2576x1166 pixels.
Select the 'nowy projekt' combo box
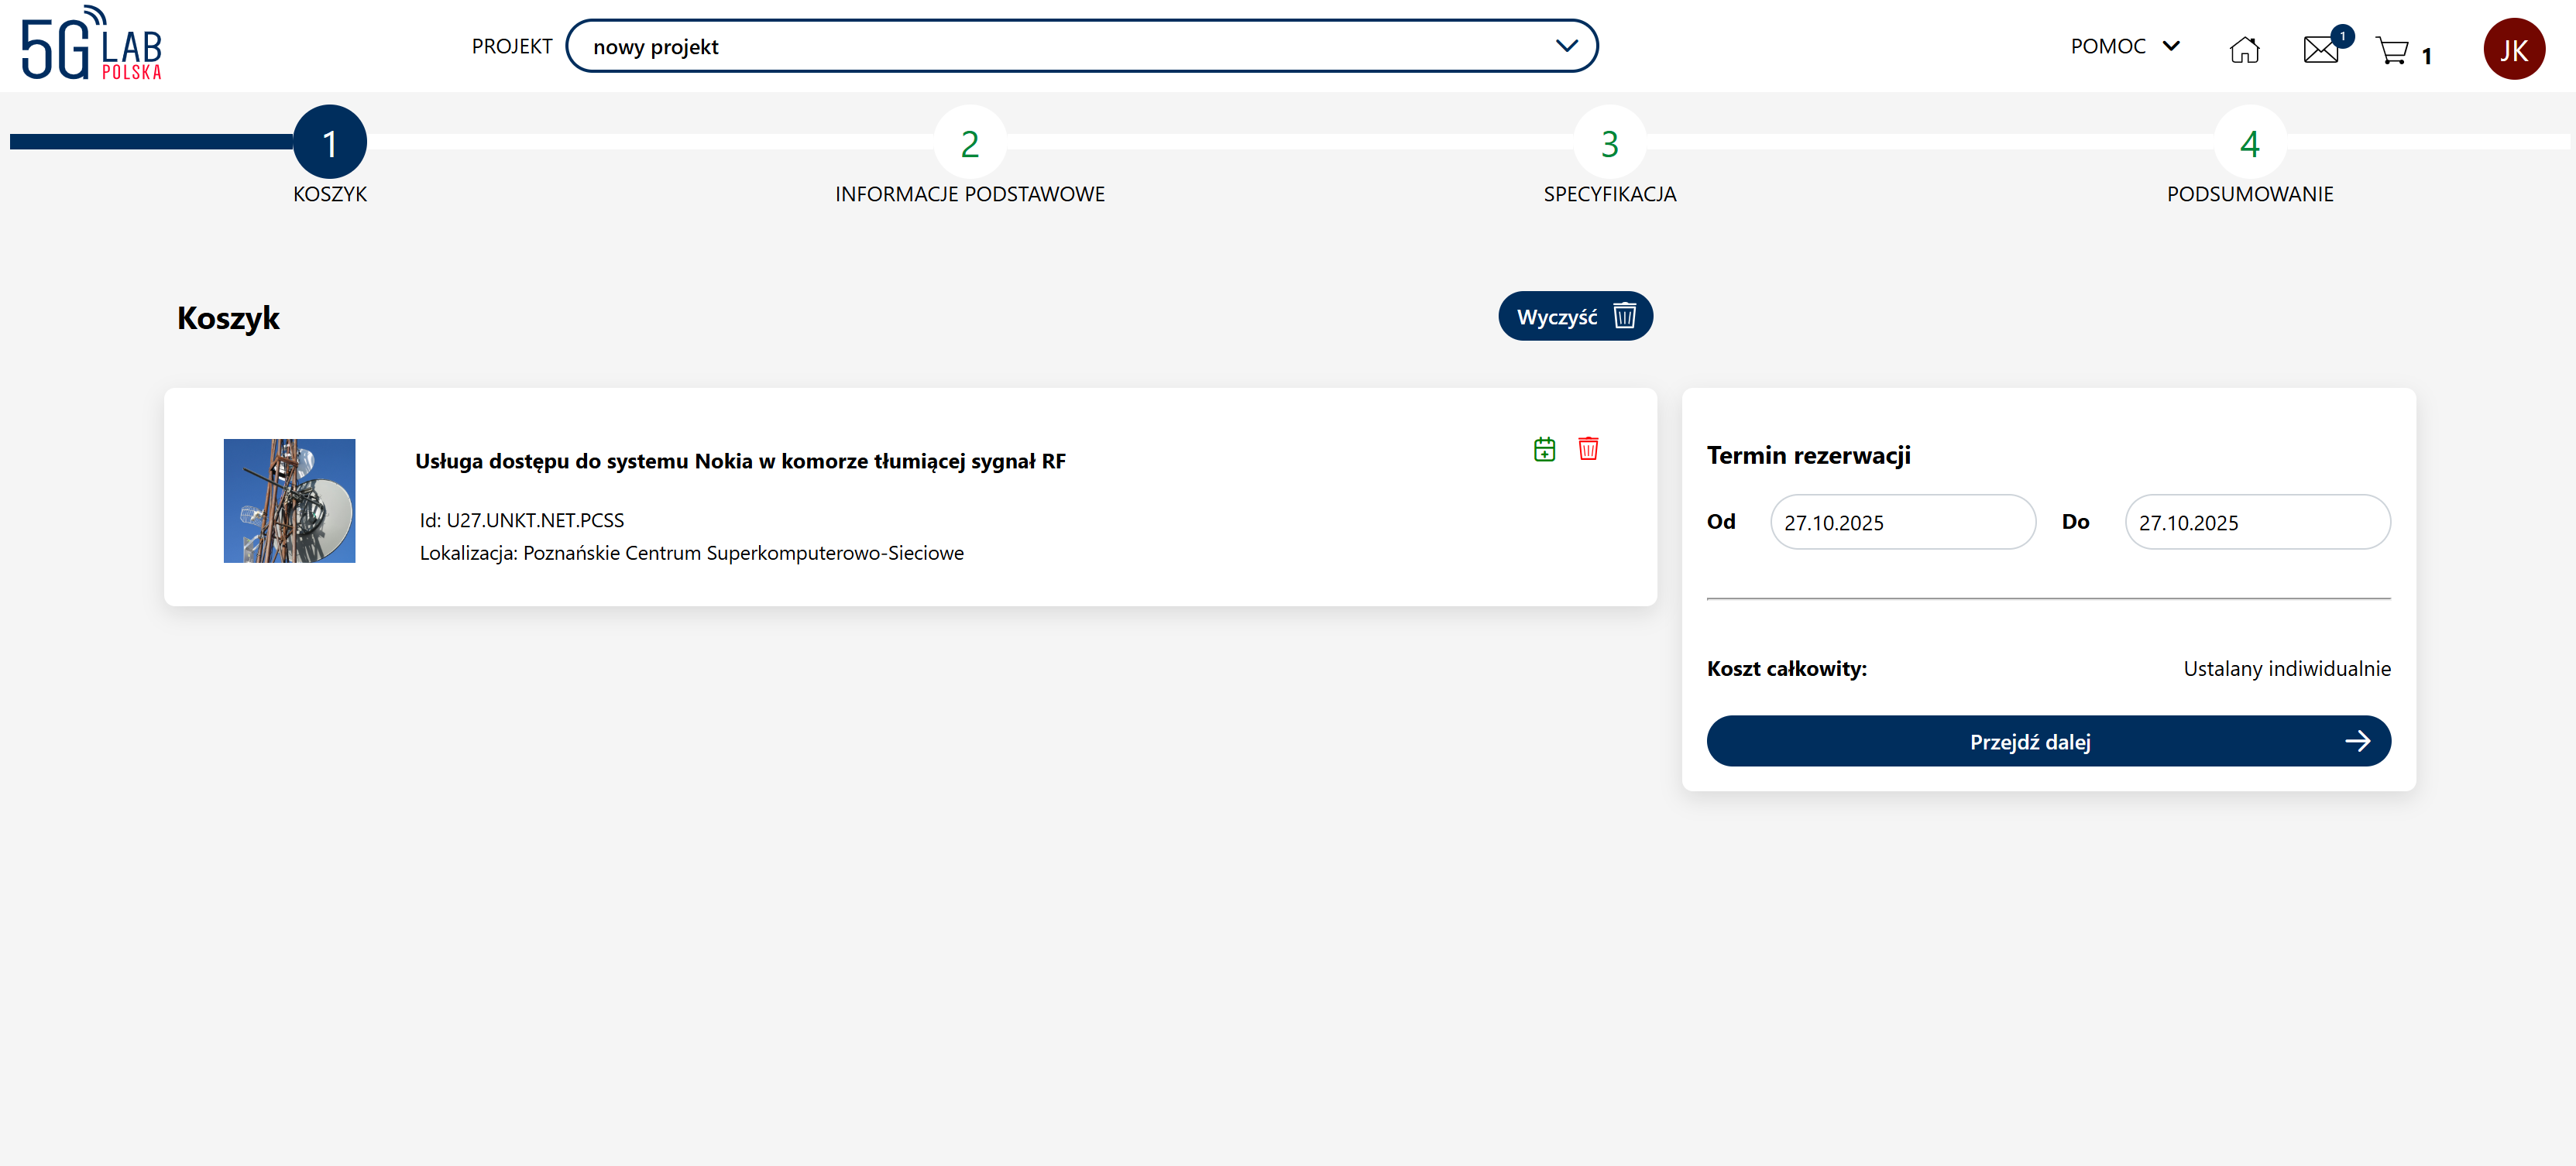1060,46
